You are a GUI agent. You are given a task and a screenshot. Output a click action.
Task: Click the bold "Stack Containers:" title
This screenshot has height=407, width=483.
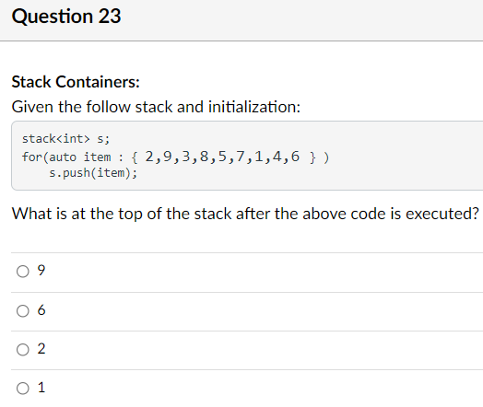(x=76, y=82)
